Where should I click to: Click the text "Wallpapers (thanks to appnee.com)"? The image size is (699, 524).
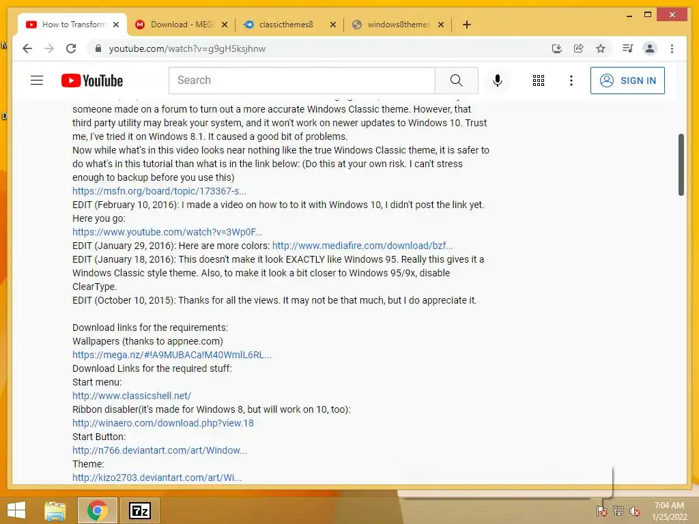147,341
